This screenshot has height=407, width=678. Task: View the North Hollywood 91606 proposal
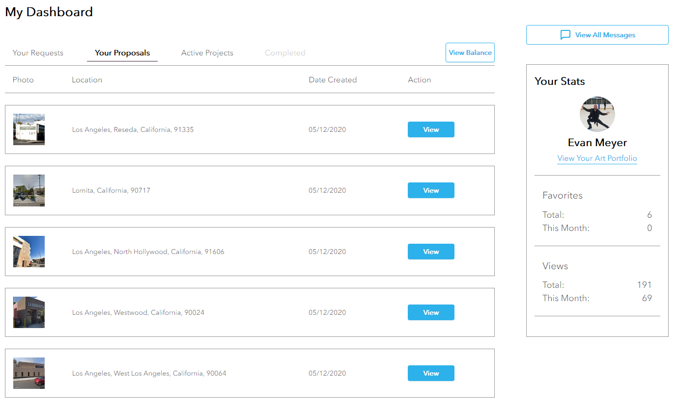click(431, 252)
